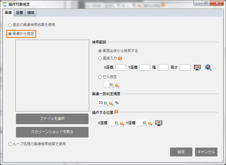Click the magnifier search-range preview icon
Image resolution: width=226 pixels, height=165 pixels.
pos(209,67)
